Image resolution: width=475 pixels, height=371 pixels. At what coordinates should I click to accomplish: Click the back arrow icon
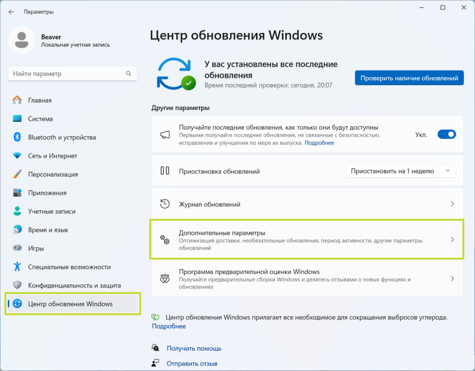pyautogui.click(x=12, y=12)
